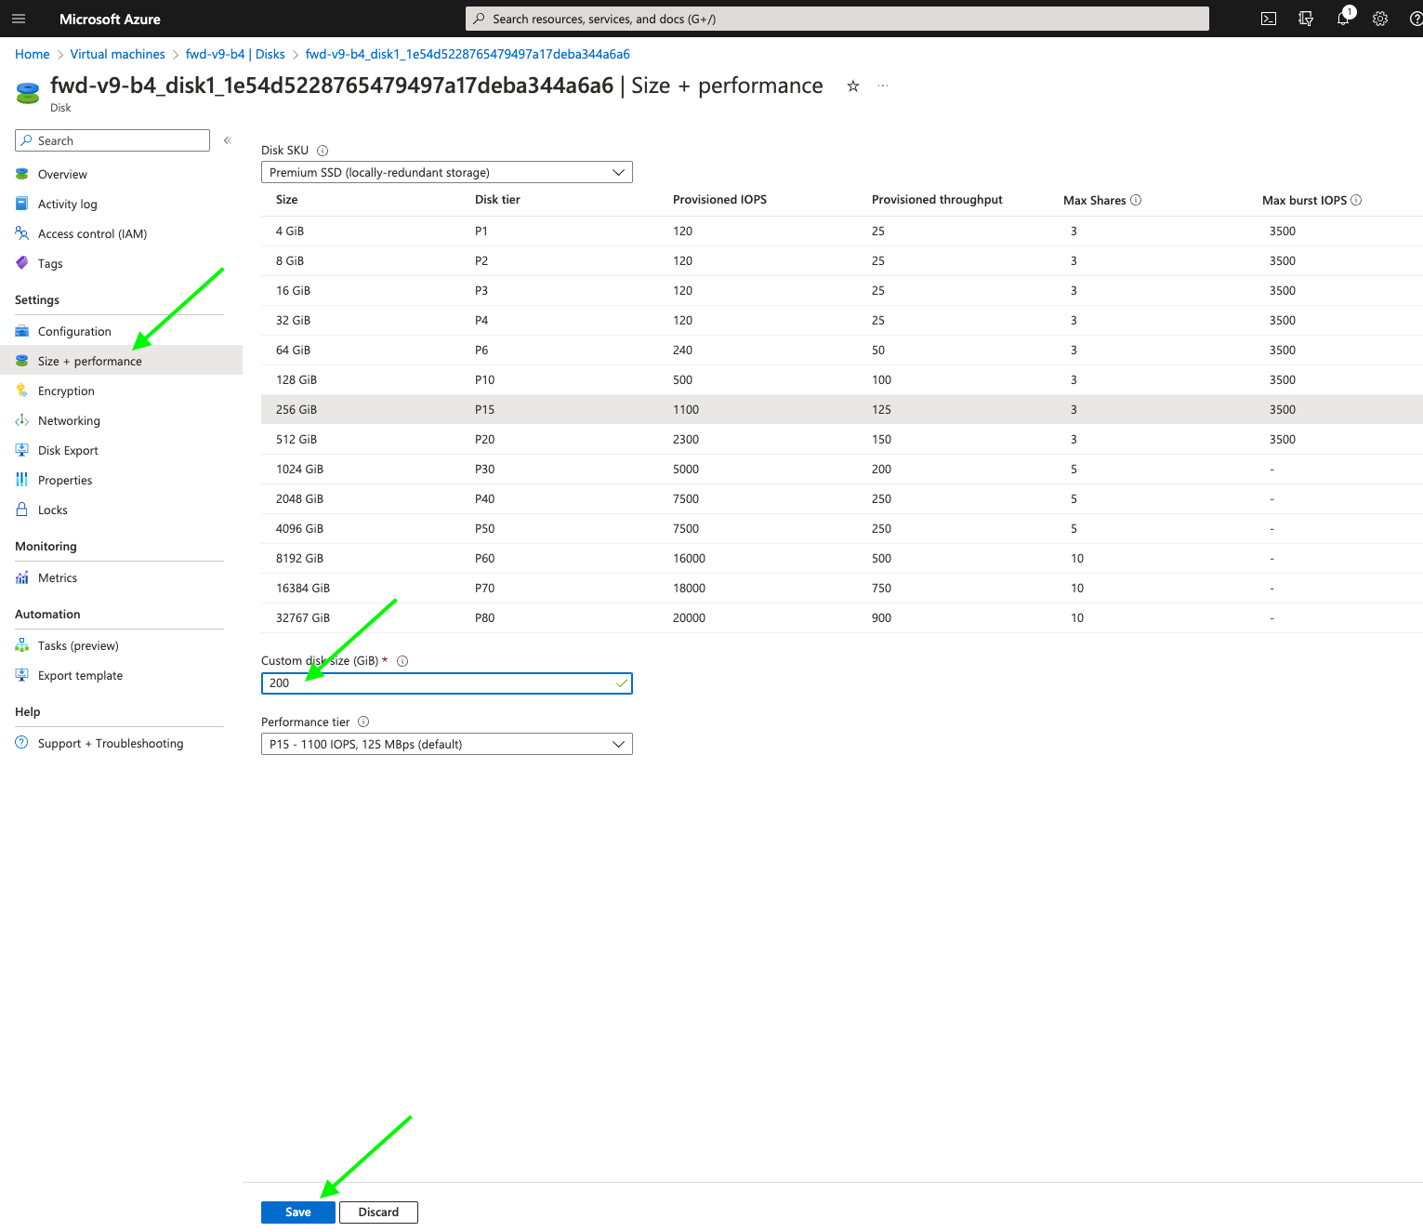The height and width of the screenshot is (1232, 1423).
Task: Open the notifications bell
Action: point(1343,19)
